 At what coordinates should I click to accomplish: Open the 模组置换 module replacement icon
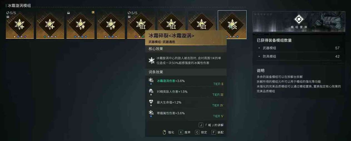(299, 19)
